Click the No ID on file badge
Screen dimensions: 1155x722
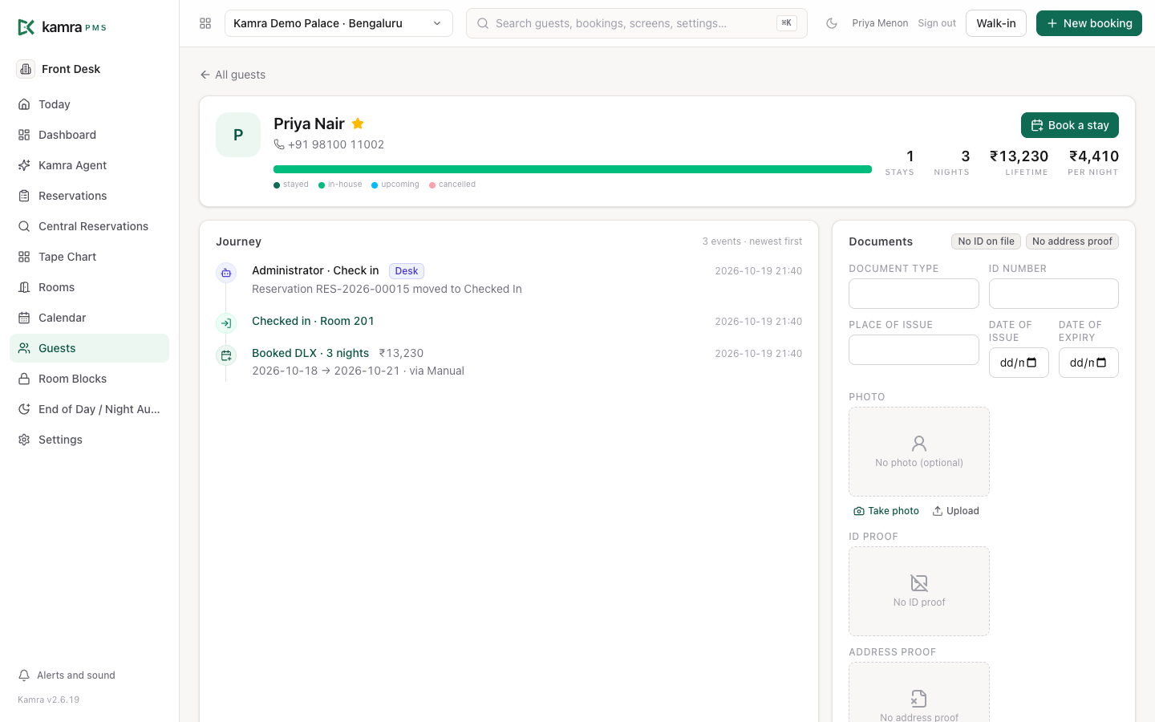[x=986, y=241]
